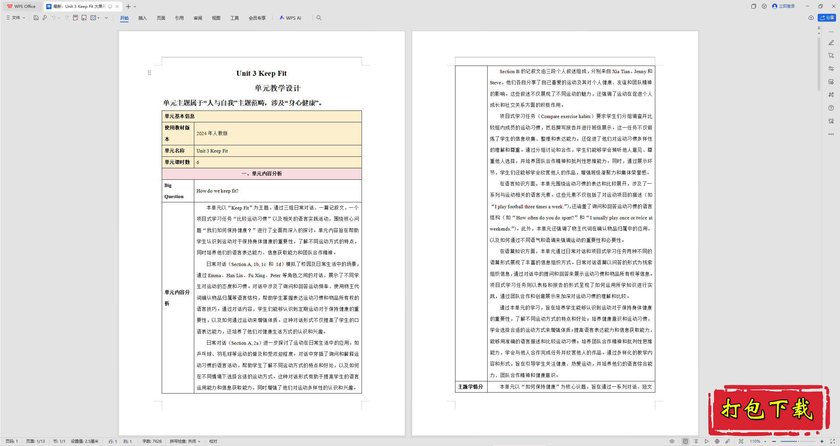The height and width of the screenshot is (446, 840).
Task: Click the word count 字数: 7626
Action: coord(152,441)
